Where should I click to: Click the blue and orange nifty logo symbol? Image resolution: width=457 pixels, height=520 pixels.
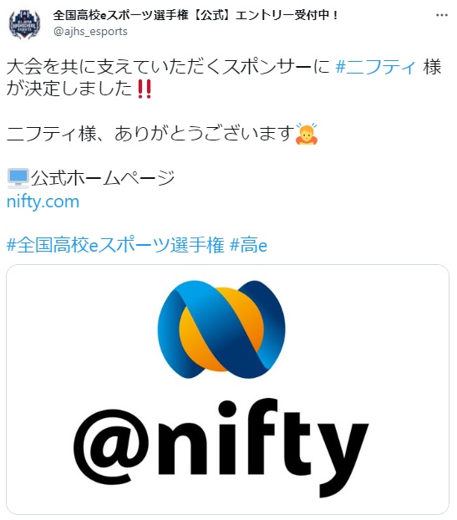point(221,329)
